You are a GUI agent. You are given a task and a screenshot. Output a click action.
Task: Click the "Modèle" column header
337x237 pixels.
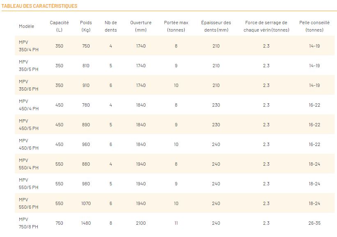(26, 26)
